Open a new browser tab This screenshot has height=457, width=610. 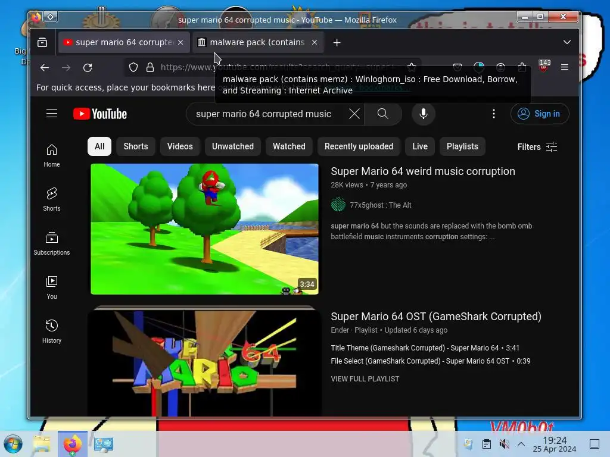click(337, 42)
